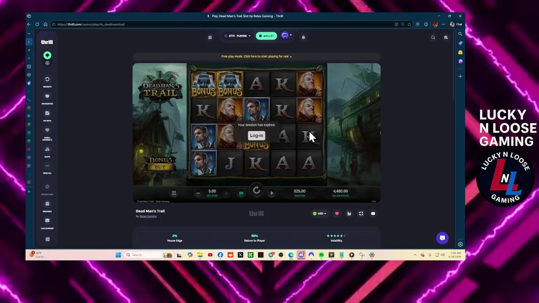Screen dimensions: 539x303
Task: Switch to sports mode ball icon
Action: point(47,63)
